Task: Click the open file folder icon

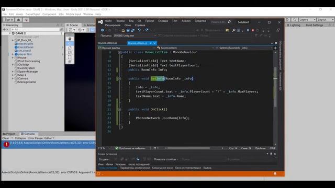Action: coord(123,30)
